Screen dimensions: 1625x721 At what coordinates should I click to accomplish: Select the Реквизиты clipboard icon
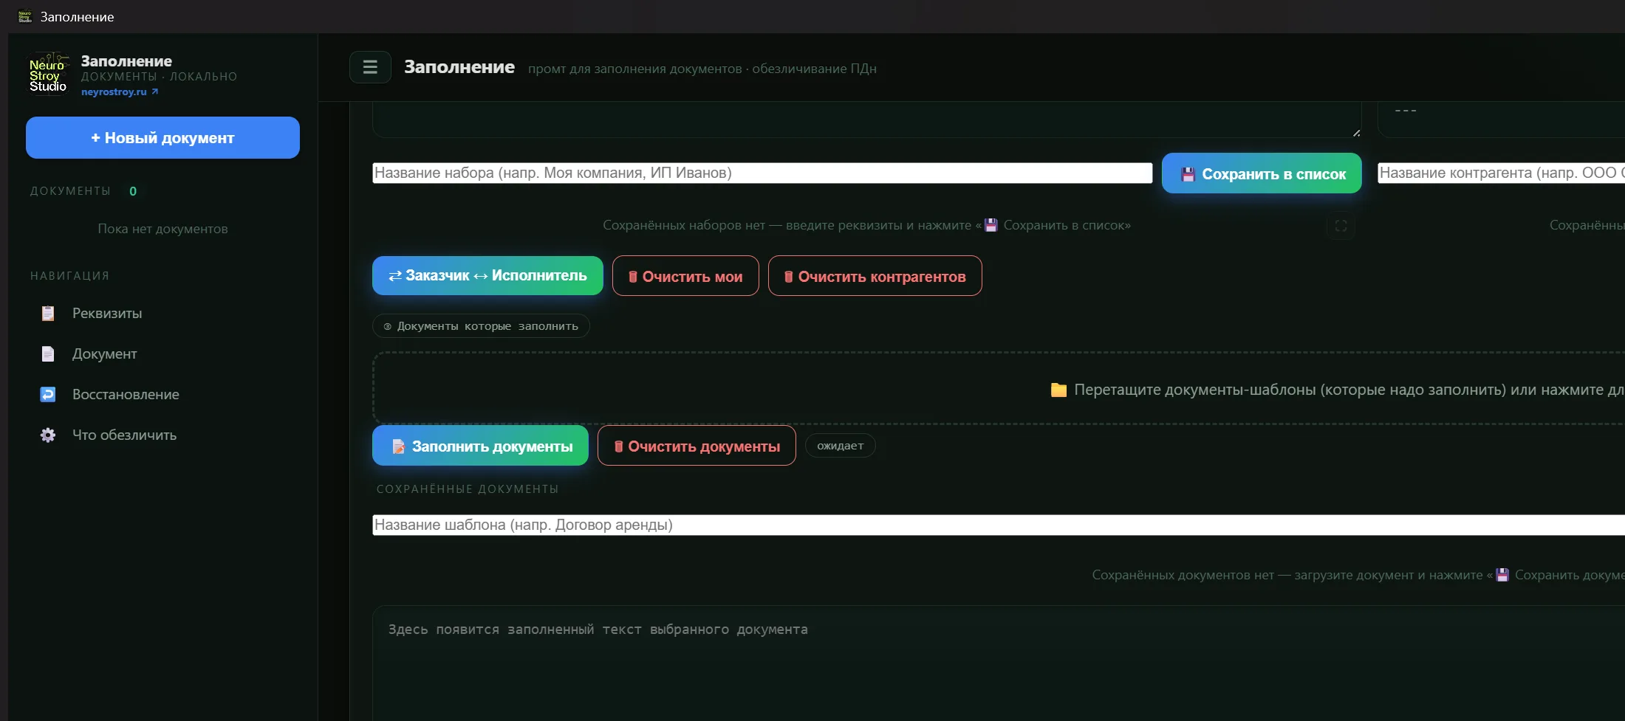pyautogui.click(x=48, y=314)
